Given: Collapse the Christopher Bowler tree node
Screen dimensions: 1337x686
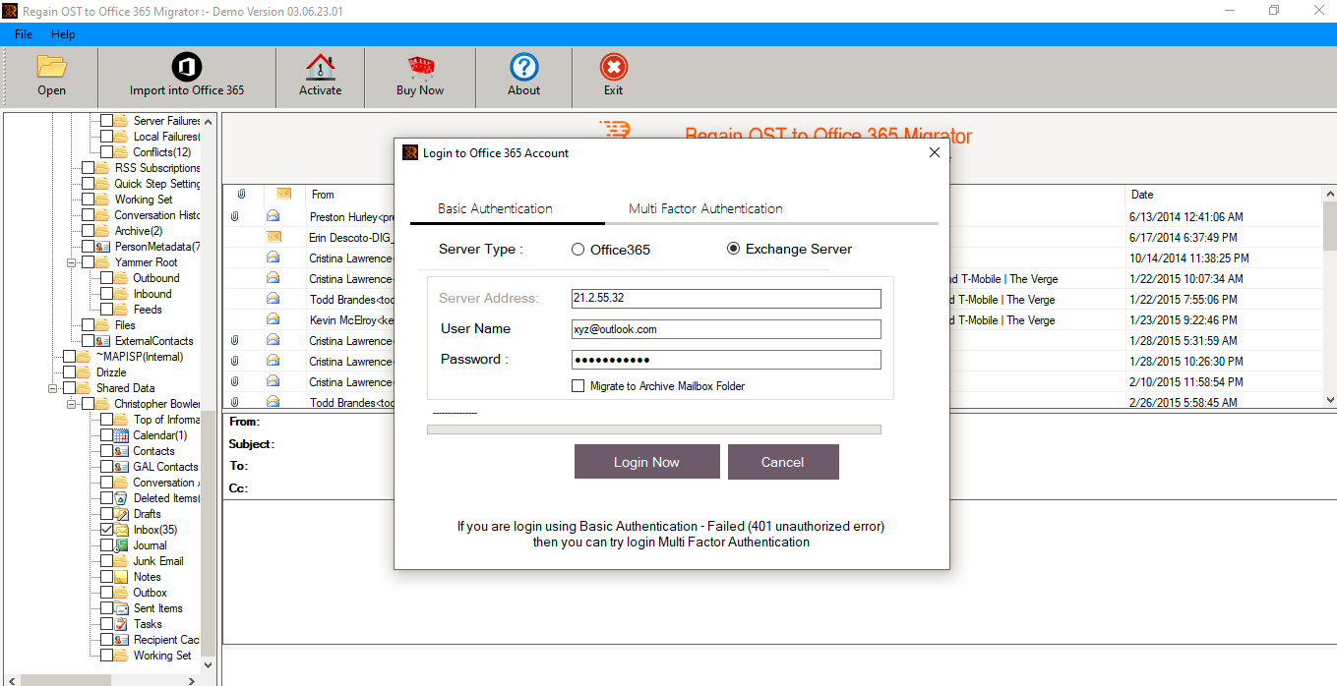Looking at the screenshot, I should point(72,404).
